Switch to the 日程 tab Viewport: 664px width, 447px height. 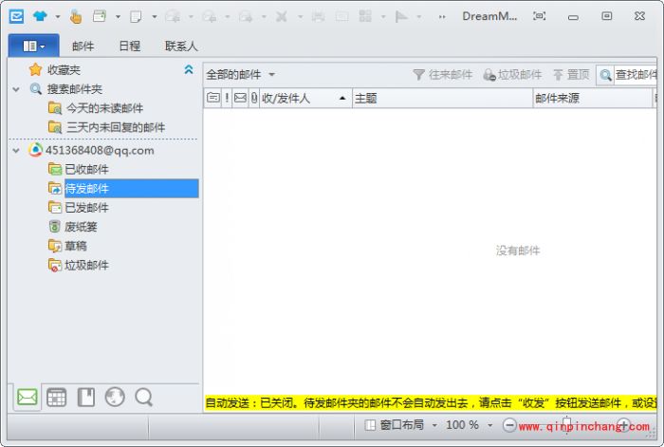pos(130,46)
